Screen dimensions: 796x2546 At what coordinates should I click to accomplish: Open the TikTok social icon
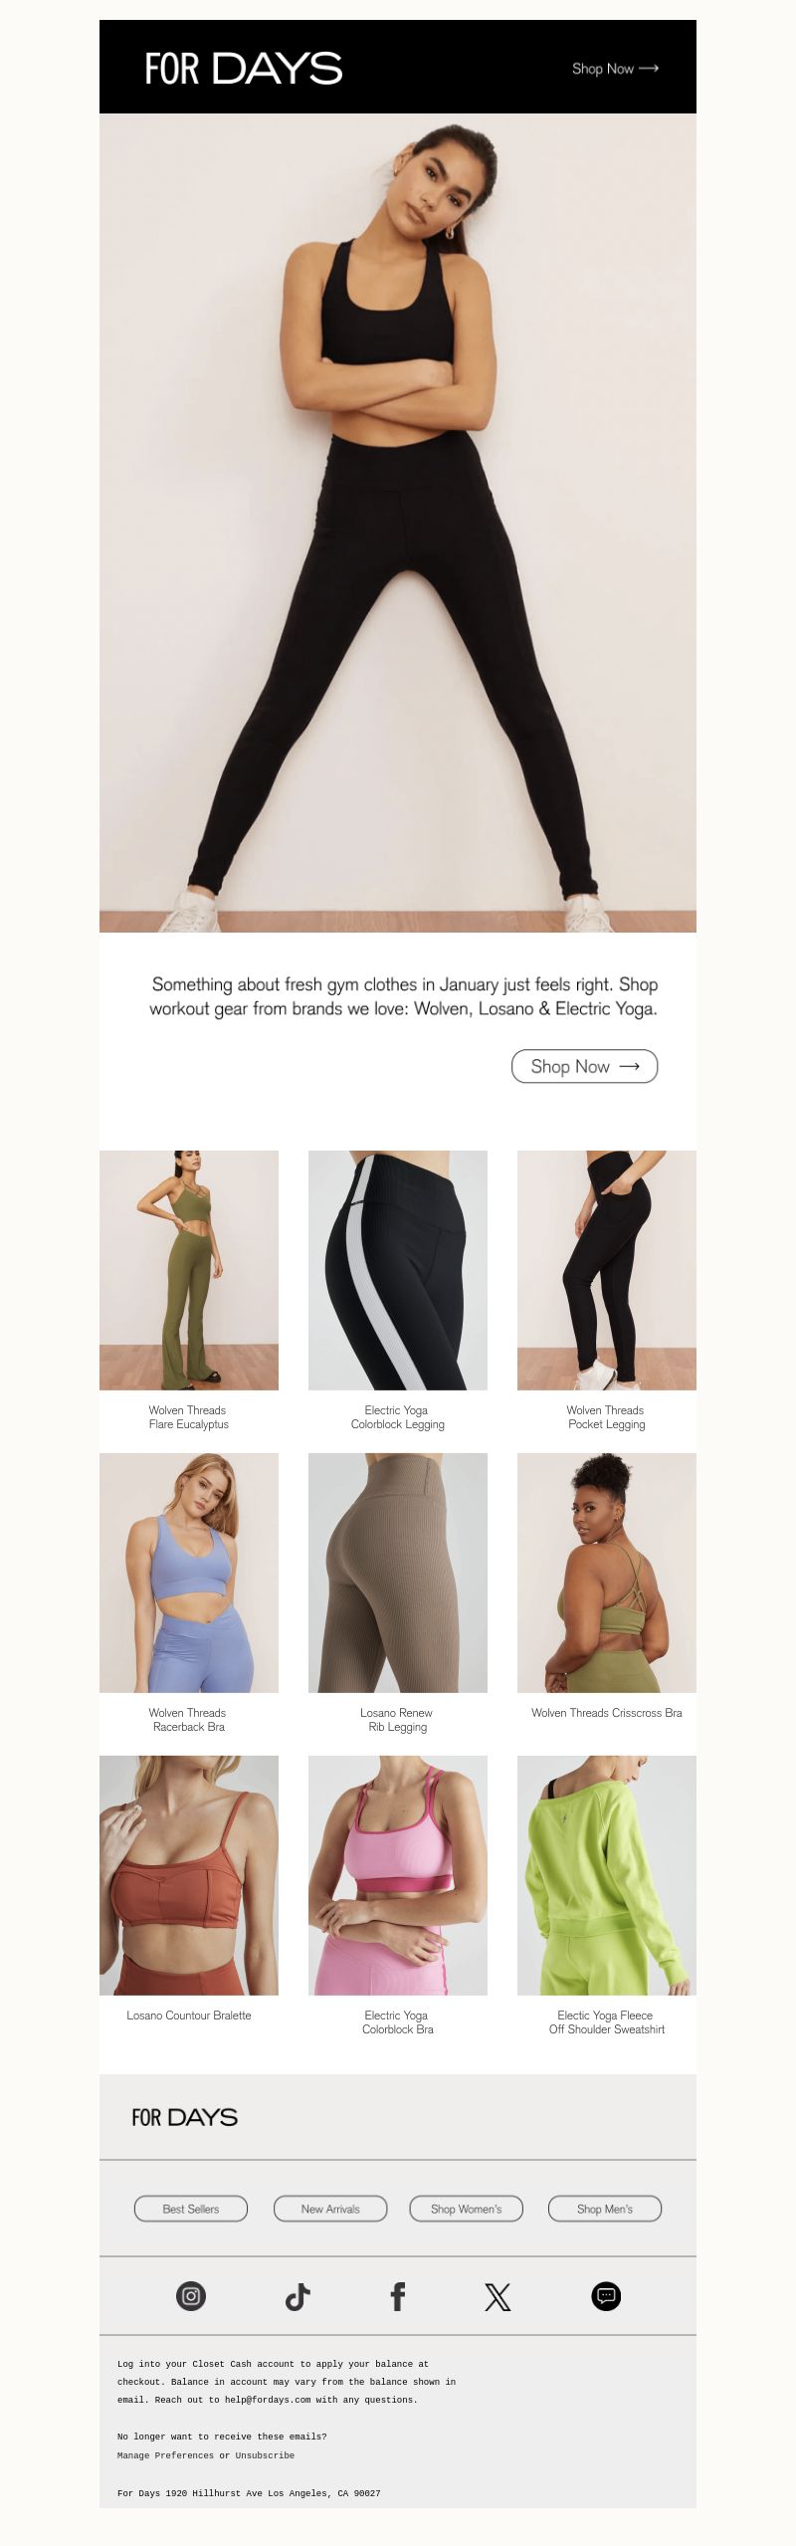coord(298,2296)
